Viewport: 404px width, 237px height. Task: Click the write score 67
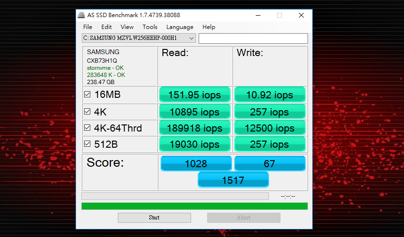coord(270,163)
